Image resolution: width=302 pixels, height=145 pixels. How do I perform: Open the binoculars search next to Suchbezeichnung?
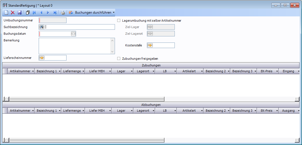(42, 27)
